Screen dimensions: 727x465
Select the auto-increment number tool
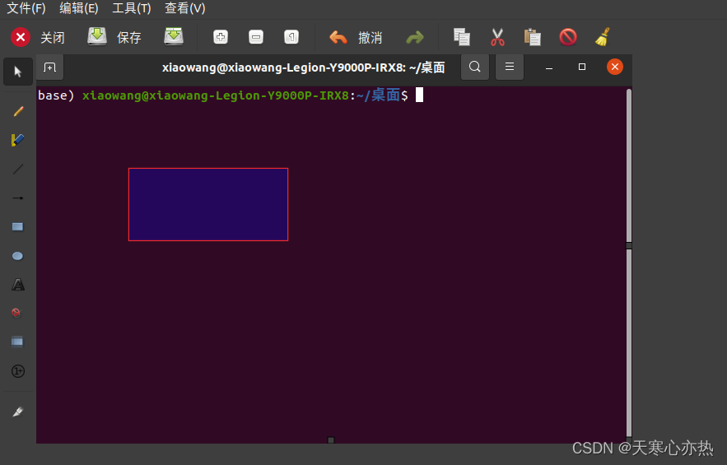click(x=18, y=371)
